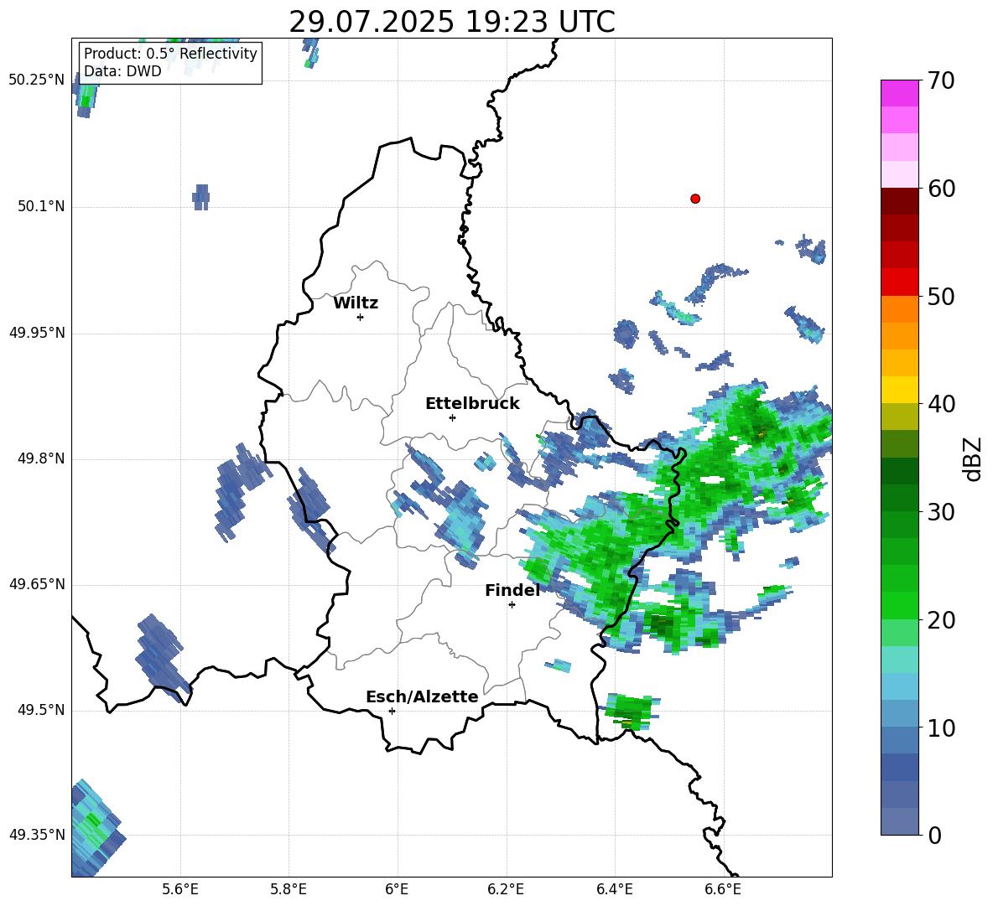The width and height of the screenshot is (993, 906).
Task: Click the Wiltz cross marker
Action: click(x=361, y=317)
